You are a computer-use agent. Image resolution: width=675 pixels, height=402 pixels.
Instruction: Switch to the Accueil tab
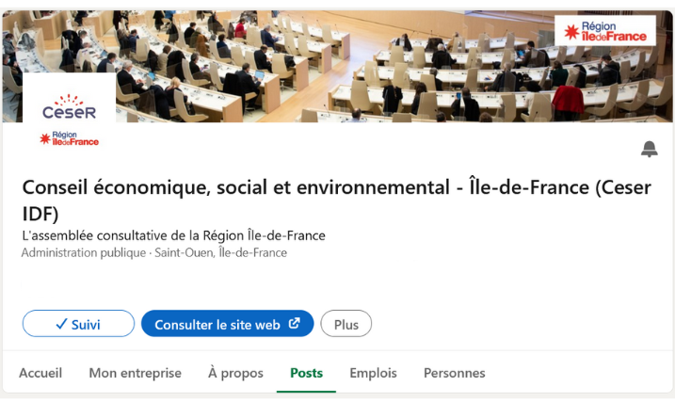[x=40, y=373]
